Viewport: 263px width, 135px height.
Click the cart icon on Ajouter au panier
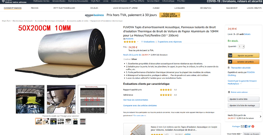(230, 55)
